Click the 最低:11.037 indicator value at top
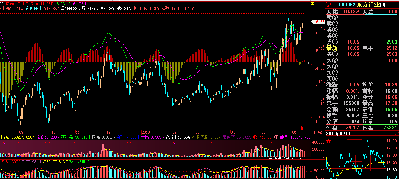 tap(42, 4)
